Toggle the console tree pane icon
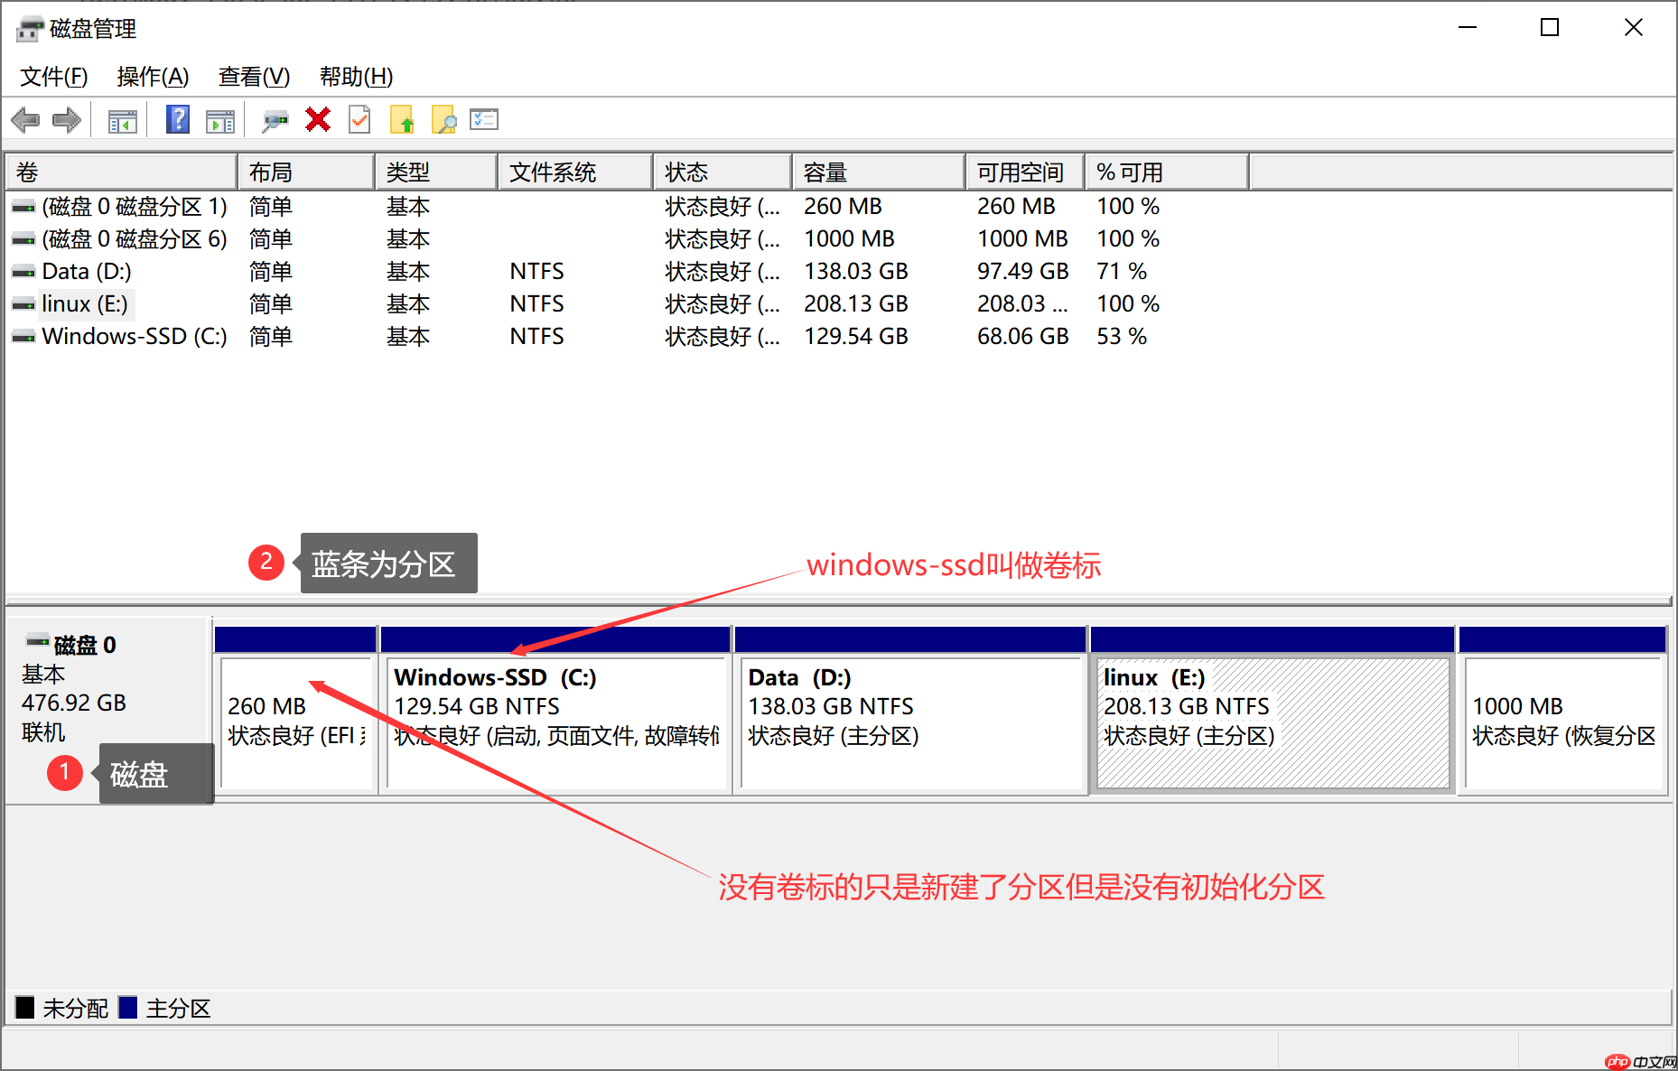Screen dimensions: 1678x1071 [x=123, y=119]
